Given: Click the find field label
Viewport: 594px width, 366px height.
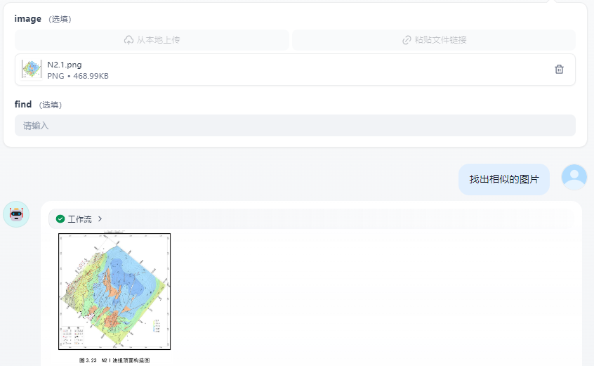Looking at the screenshot, I should (22, 104).
